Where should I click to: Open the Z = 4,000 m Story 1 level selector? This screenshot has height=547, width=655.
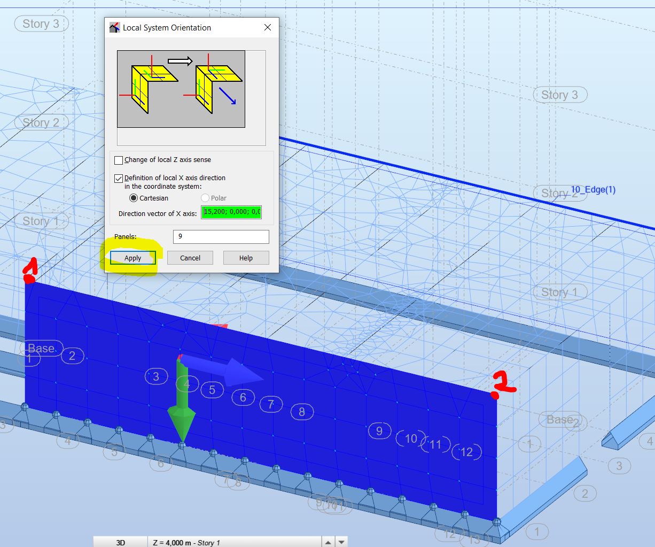[x=224, y=542]
